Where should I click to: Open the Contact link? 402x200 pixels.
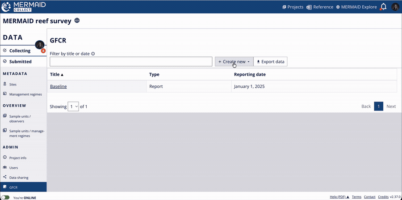pos(369,197)
